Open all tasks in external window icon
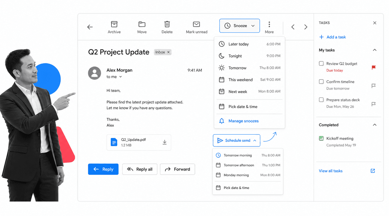This screenshot has width=389, height=216. [373, 171]
